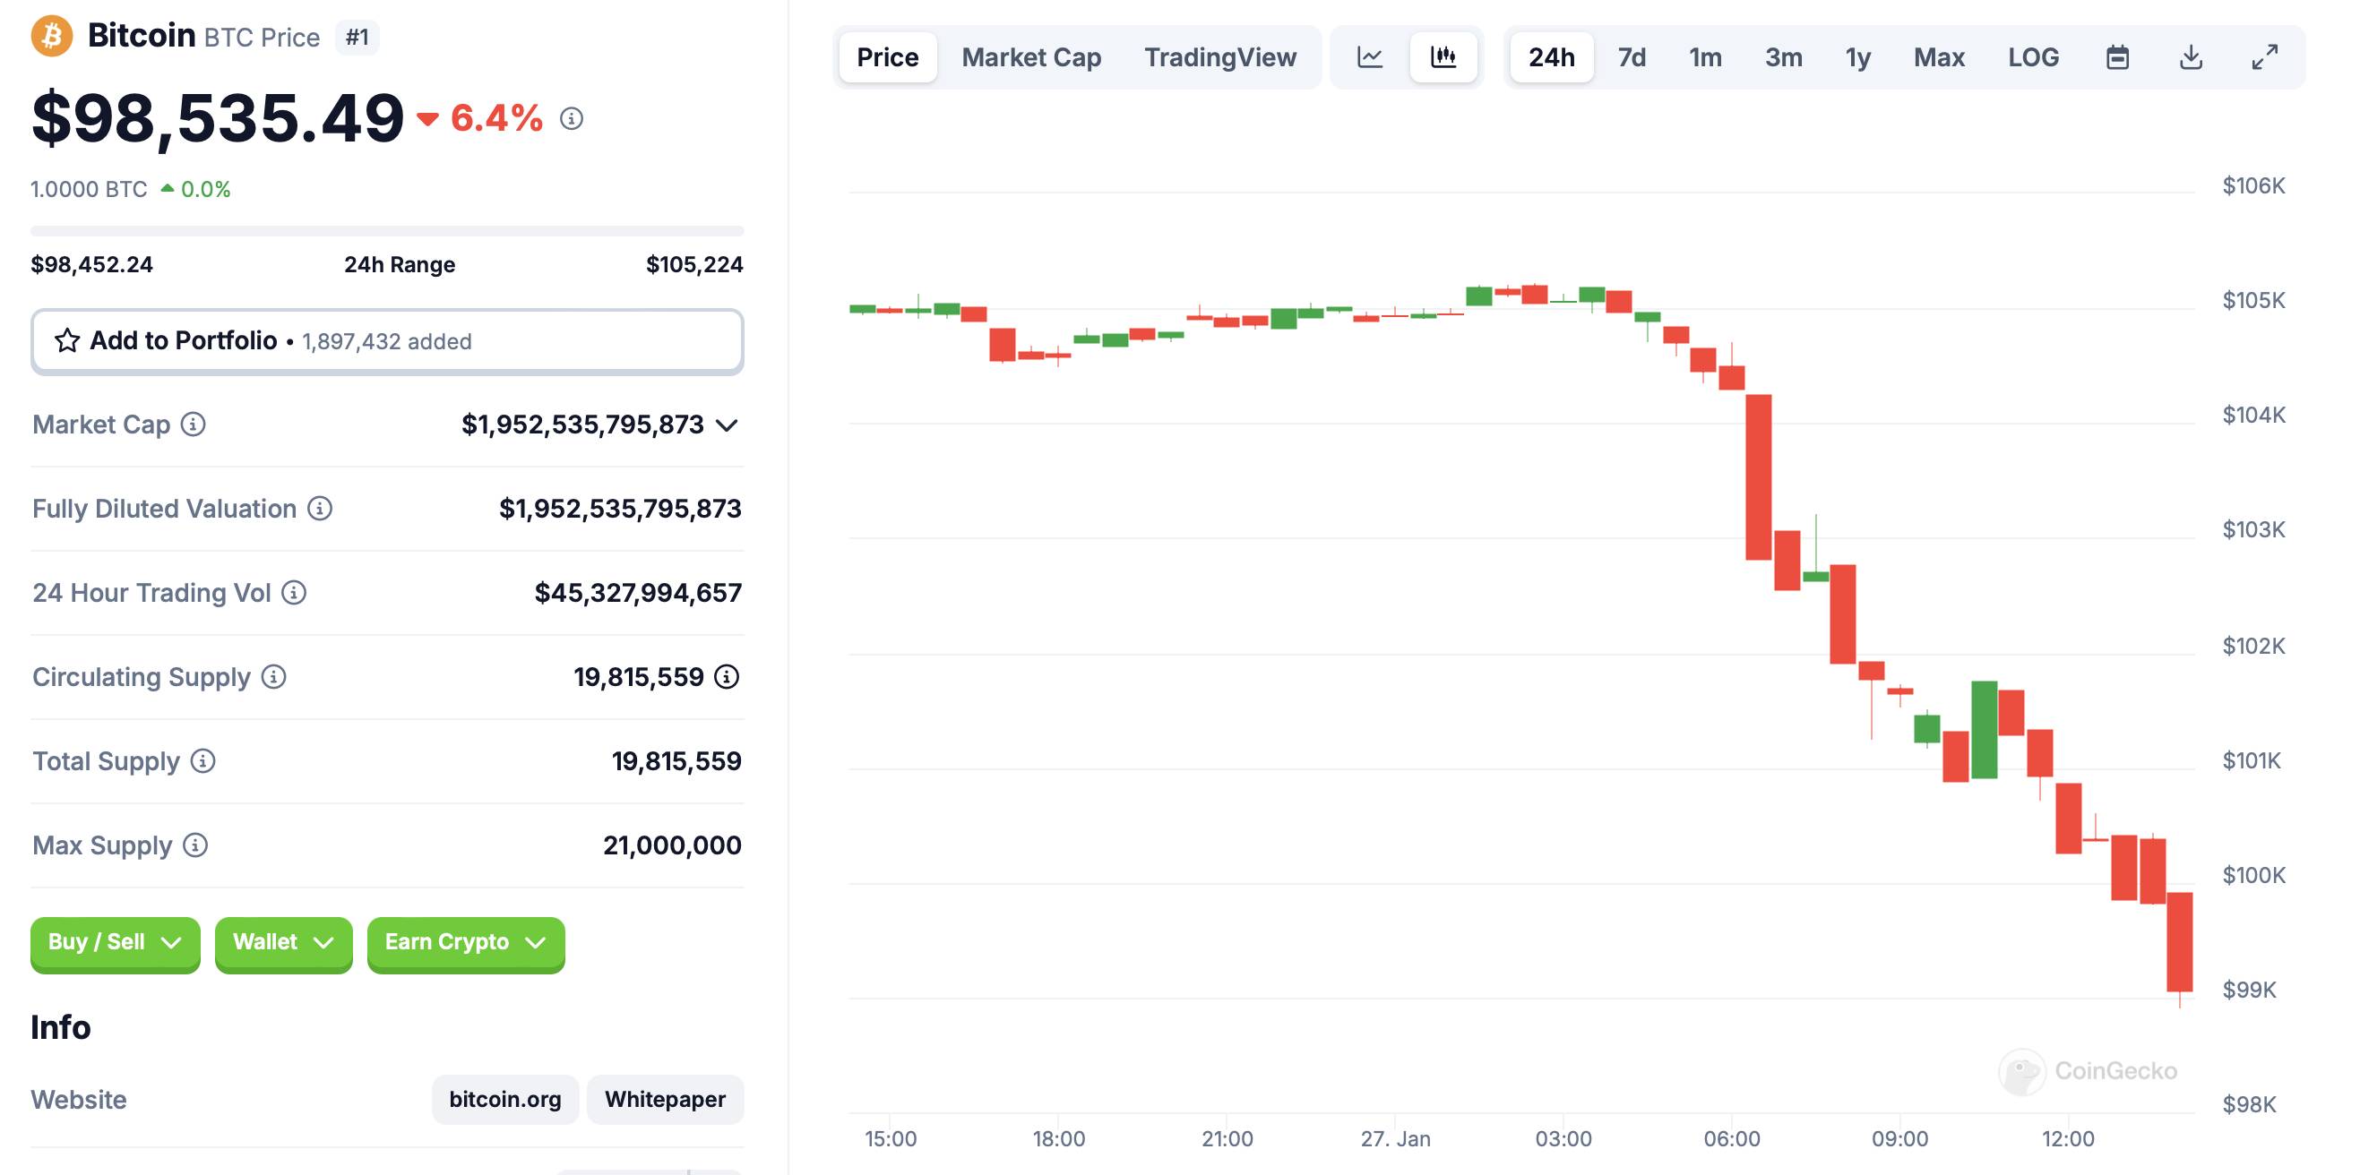Select the 24h time range view
2360x1175 pixels.
point(1554,57)
